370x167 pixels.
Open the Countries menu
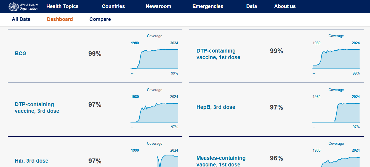[113, 6]
